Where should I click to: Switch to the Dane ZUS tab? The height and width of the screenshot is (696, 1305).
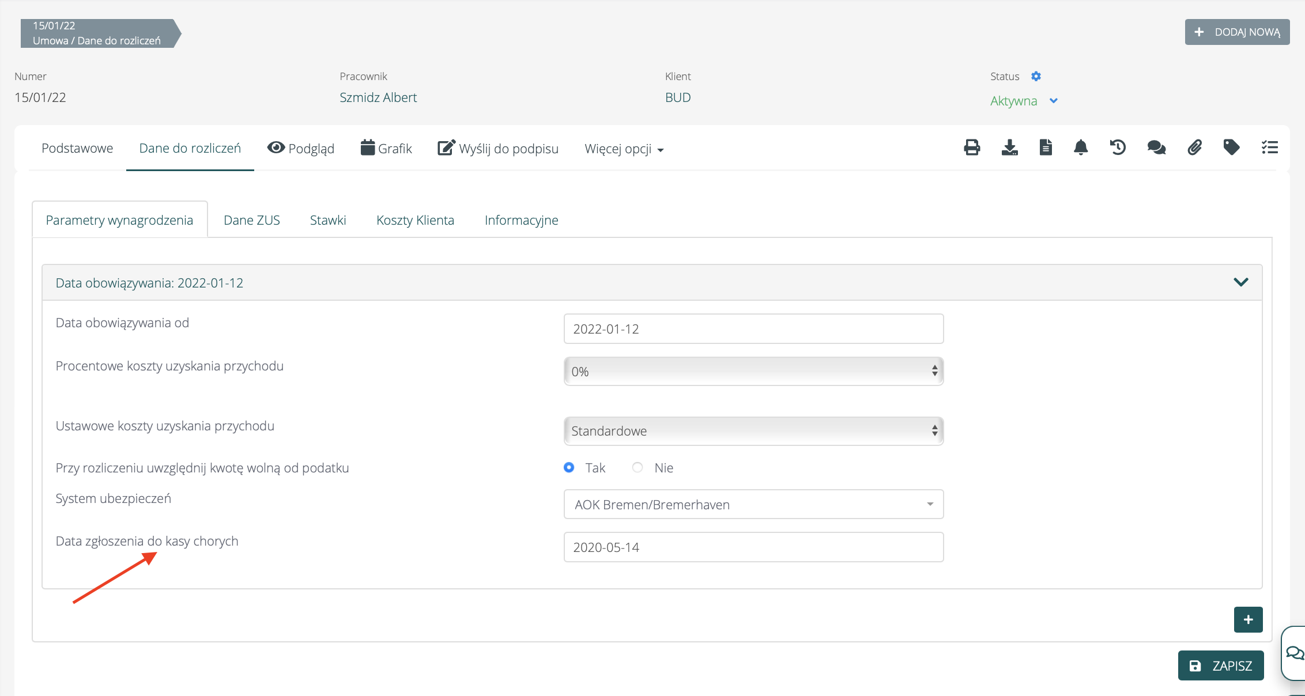pos(251,220)
